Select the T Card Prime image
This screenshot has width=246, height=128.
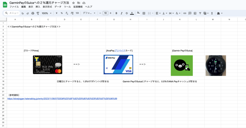(x=48, y=65)
